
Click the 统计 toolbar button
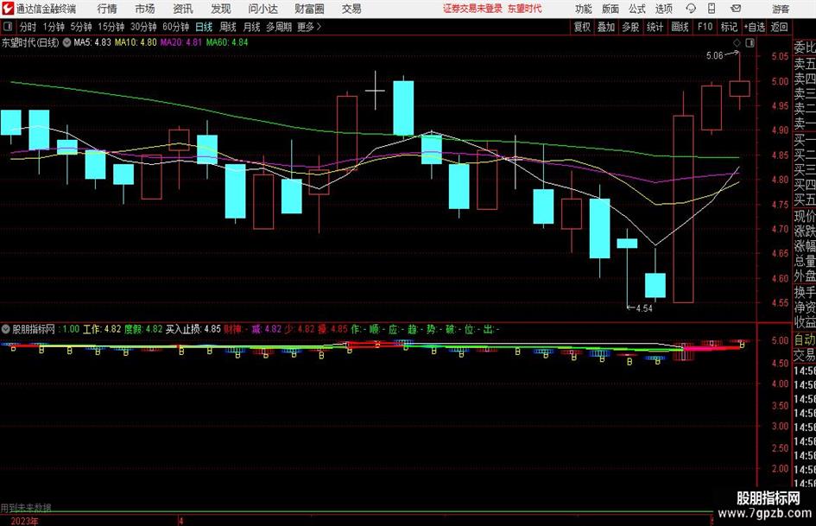click(655, 27)
